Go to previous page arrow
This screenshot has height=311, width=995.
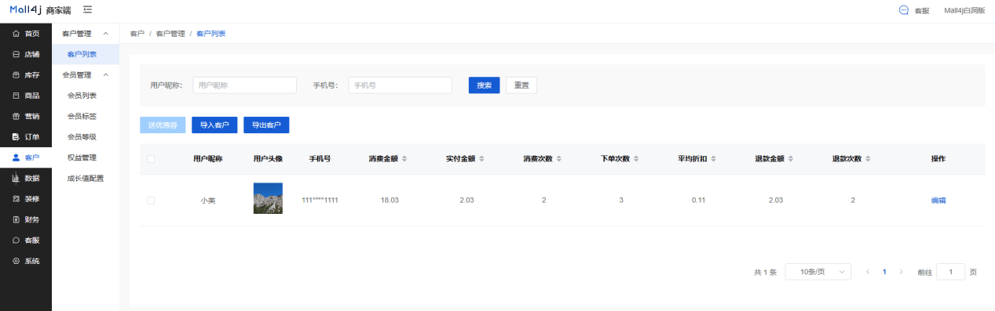click(868, 272)
